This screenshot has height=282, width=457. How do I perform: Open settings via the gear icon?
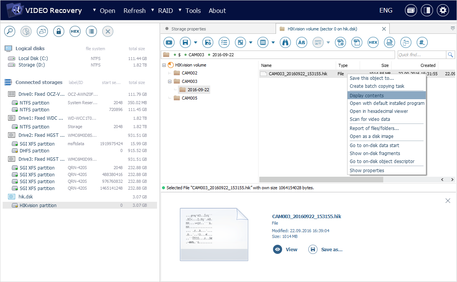pyautogui.click(x=443, y=10)
